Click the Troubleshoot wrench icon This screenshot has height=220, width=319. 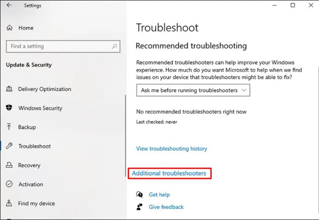[x=9, y=146]
